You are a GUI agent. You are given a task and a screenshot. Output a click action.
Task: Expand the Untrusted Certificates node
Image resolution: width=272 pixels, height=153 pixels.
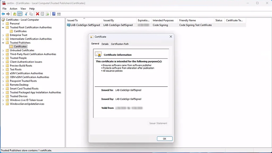tap(3, 50)
